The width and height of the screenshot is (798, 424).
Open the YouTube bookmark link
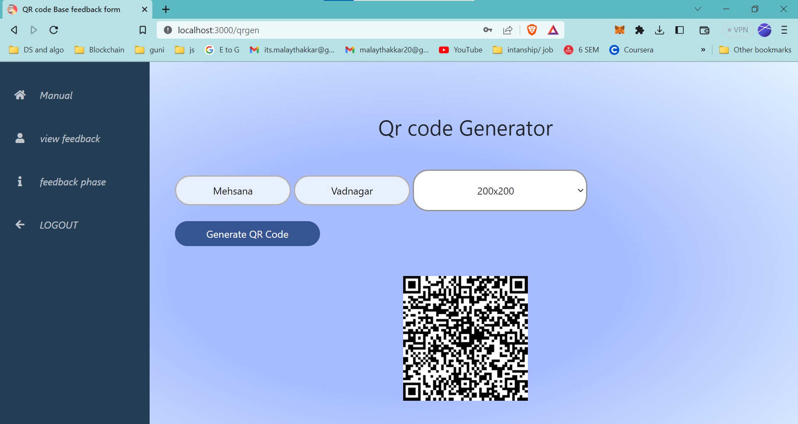(x=461, y=50)
